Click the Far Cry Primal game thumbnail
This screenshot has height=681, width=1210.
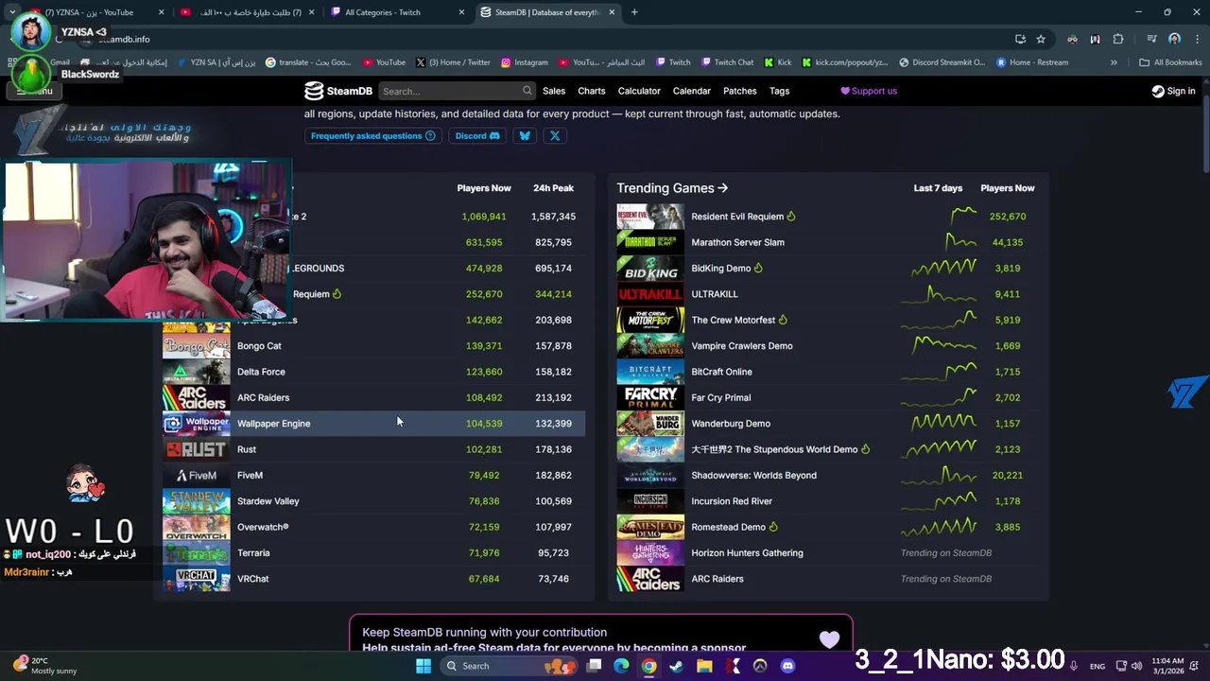click(x=649, y=397)
